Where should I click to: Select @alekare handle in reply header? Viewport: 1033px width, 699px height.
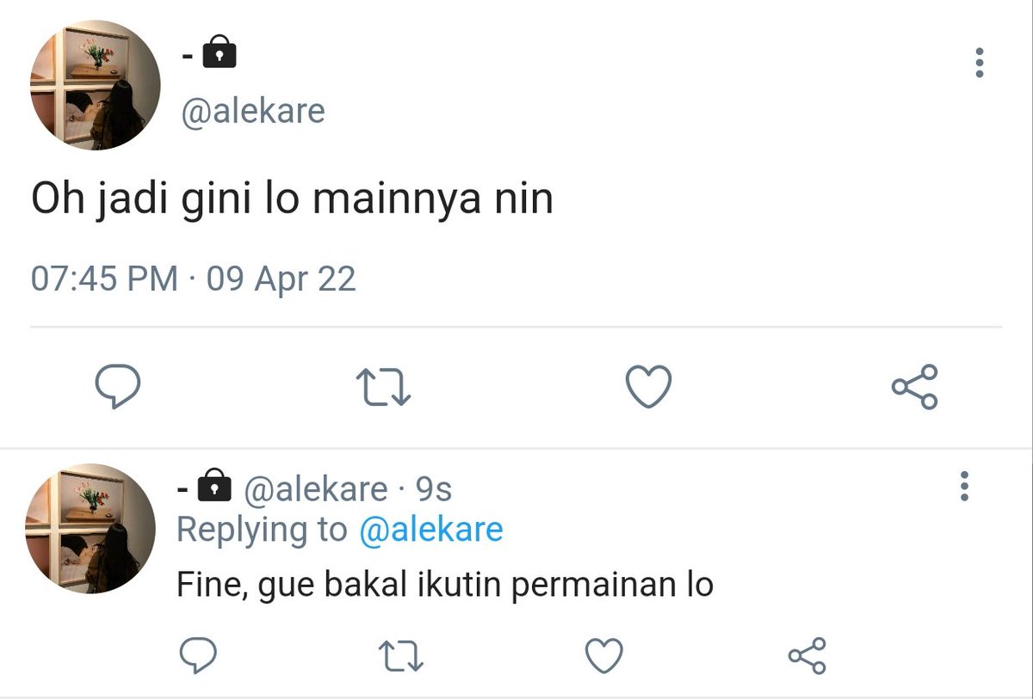315,489
